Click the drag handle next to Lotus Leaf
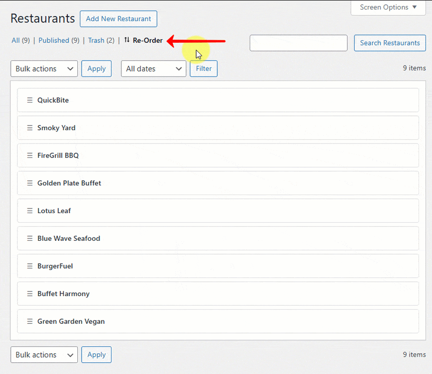432x374 pixels. click(29, 211)
